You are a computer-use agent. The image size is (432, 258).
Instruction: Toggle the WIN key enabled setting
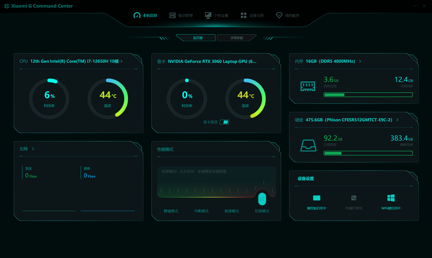pyautogui.click(x=391, y=202)
